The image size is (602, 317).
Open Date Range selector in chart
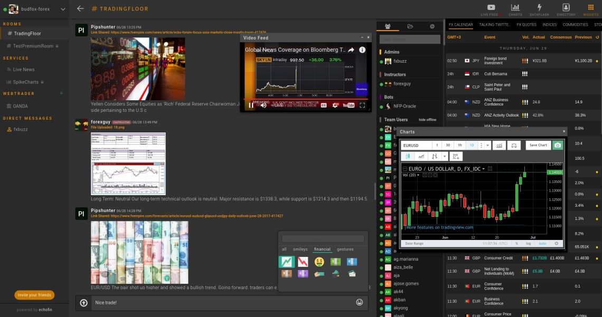click(414, 243)
